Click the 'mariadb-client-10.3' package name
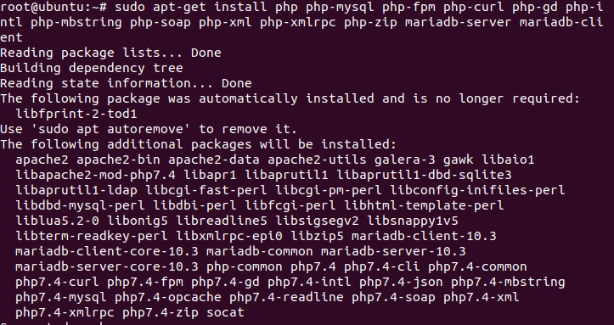Screen dimensions: 614x325 pyautogui.click(x=424, y=236)
